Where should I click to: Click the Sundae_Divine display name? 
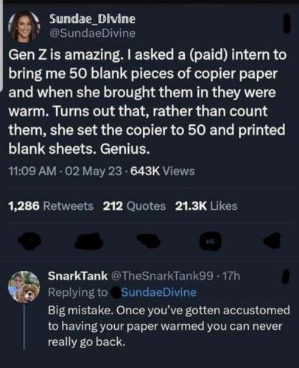pos(92,18)
